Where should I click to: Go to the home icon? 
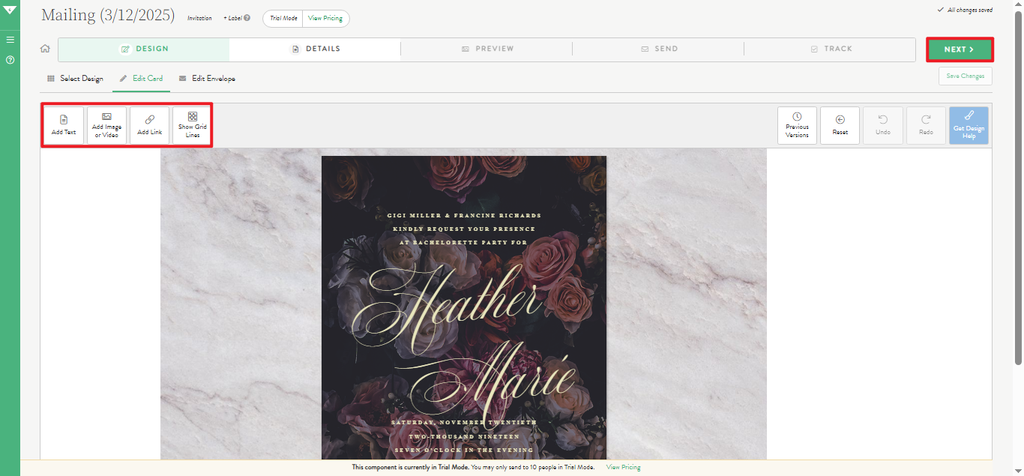[45, 49]
